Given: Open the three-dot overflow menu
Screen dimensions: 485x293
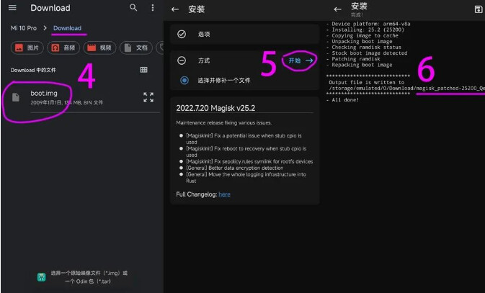Looking at the screenshot, I should 152,8.
